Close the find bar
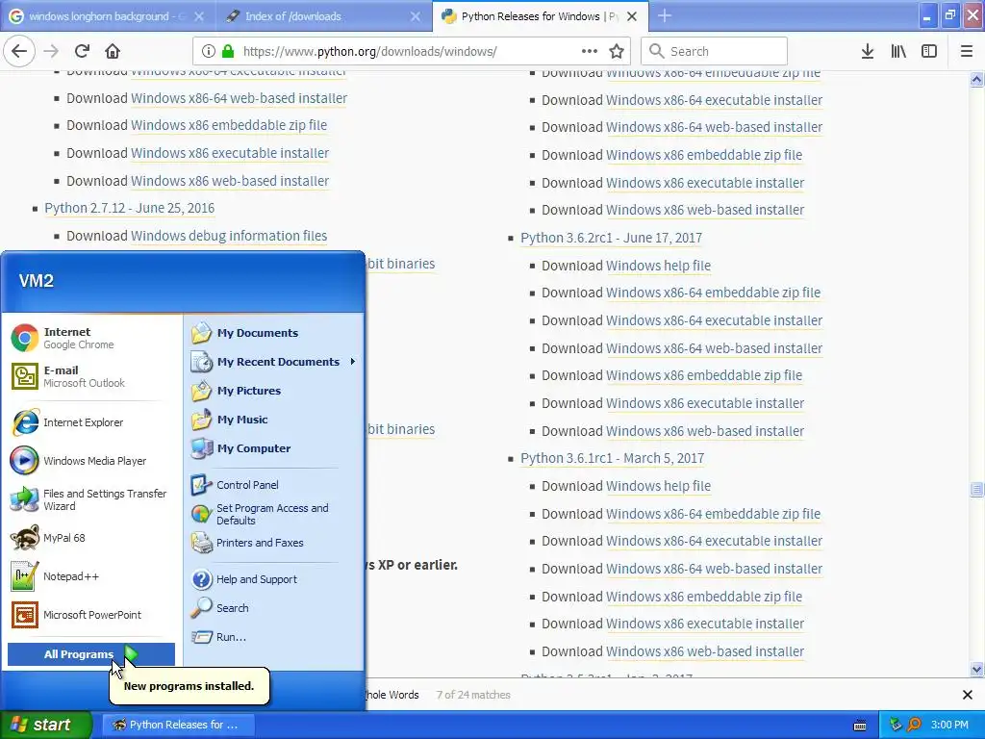Screen dimensions: 985x739 968,695
